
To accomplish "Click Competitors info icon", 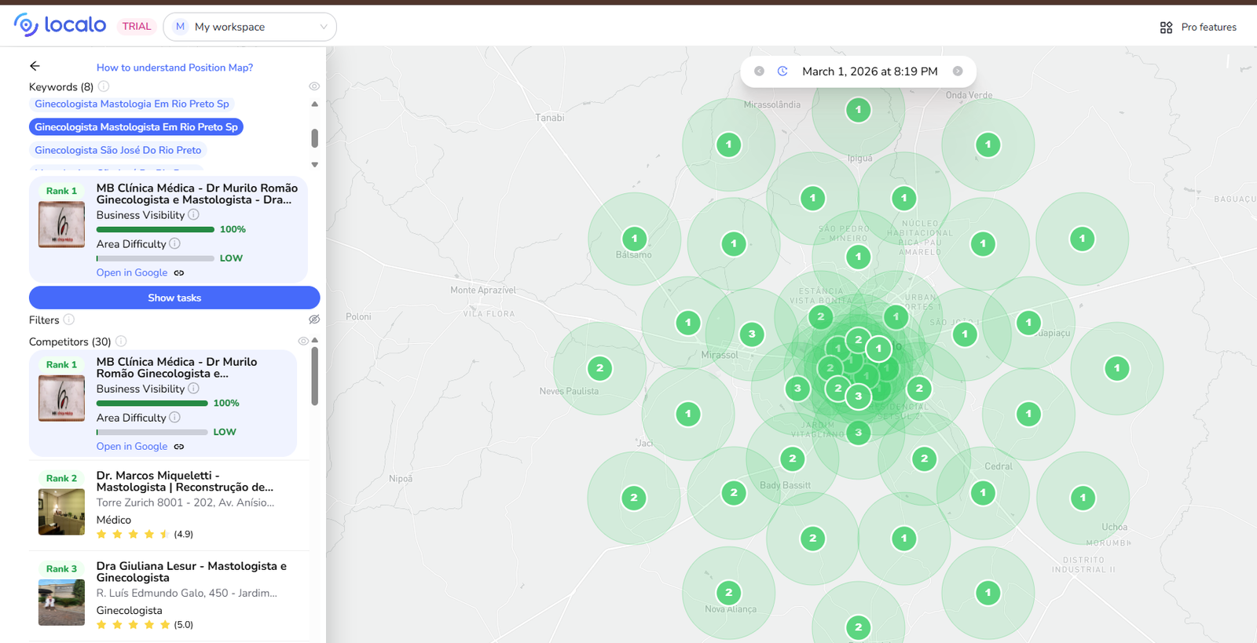I will click(x=121, y=342).
